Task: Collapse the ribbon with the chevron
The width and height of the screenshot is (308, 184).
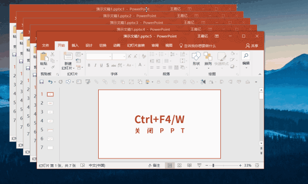Action: 260,74
